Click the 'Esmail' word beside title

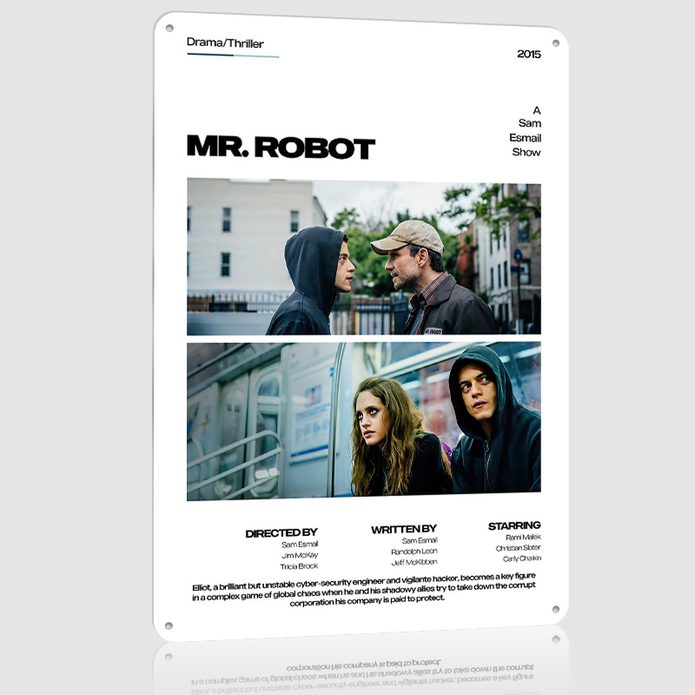point(526,138)
